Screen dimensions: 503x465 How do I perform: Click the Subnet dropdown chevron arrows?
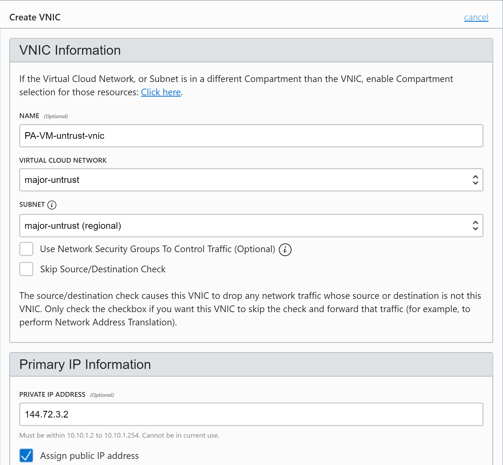475,226
